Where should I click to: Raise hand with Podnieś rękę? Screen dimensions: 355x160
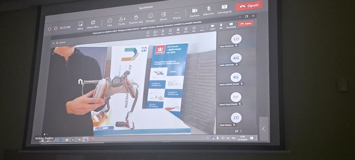tap(136, 19)
